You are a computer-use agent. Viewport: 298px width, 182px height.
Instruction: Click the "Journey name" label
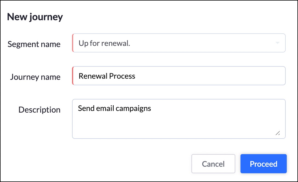(35, 77)
